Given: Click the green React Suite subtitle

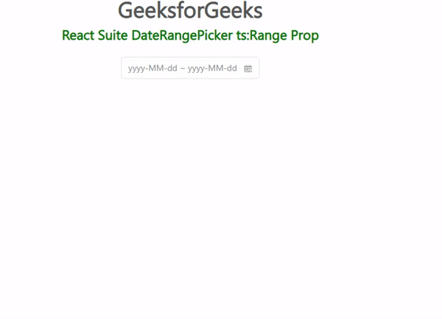Looking at the screenshot, I should click(x=190, y=35).
